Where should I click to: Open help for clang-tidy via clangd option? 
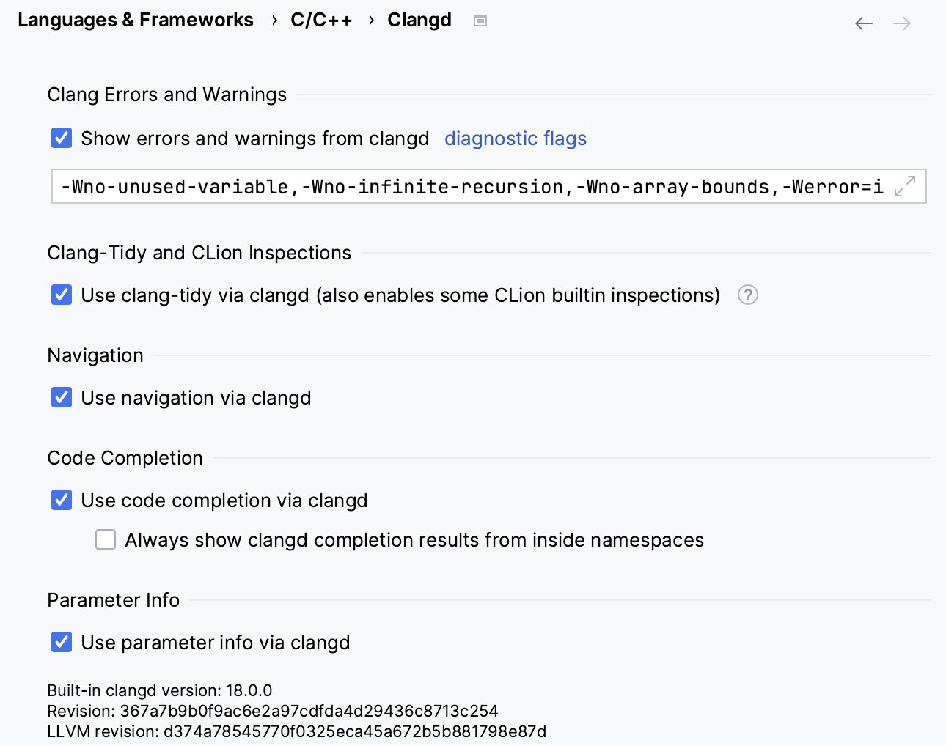coord(747,295)
